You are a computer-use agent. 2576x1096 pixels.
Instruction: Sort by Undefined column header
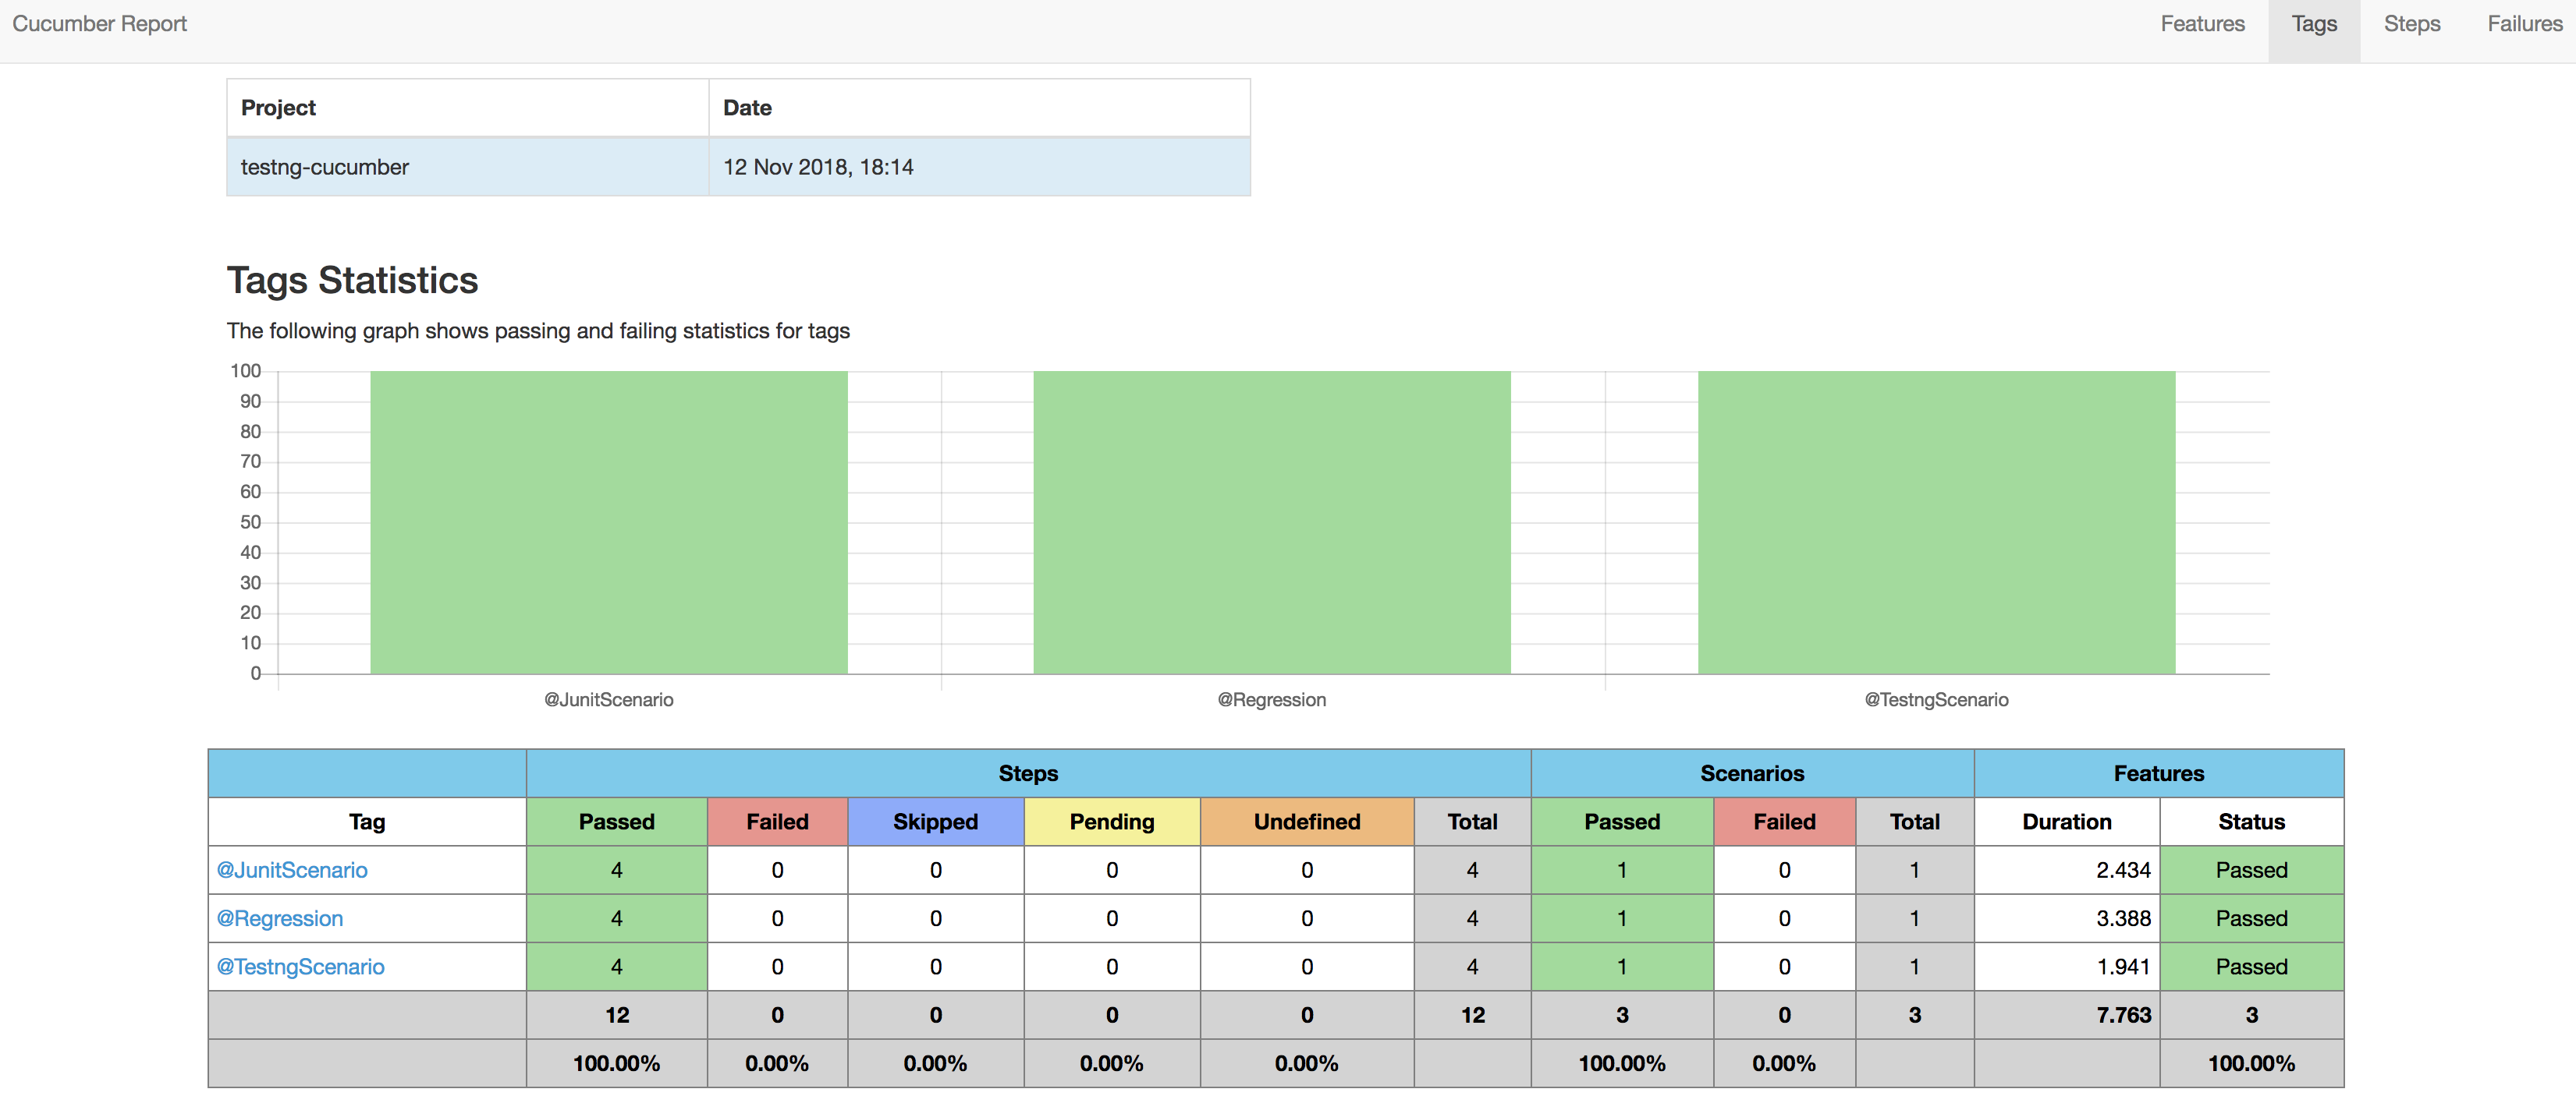click(x=1306, y=822)
